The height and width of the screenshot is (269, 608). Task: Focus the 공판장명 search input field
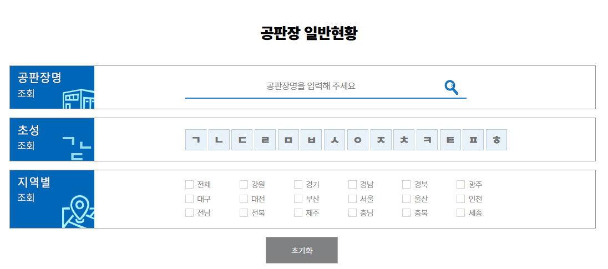[311, 86]
